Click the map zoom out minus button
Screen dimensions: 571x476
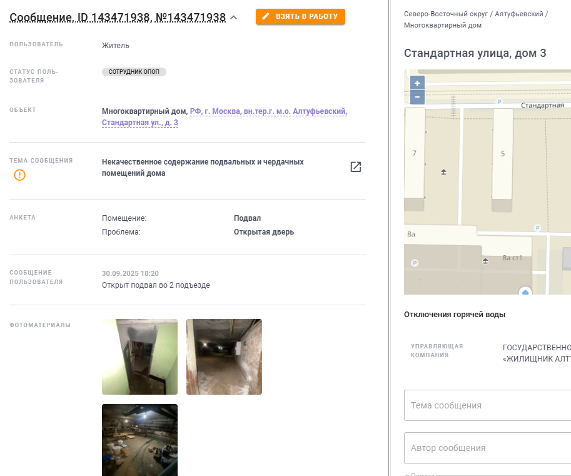click(x=417, y=97)
